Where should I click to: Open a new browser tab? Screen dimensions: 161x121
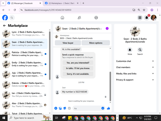[83, 3]
